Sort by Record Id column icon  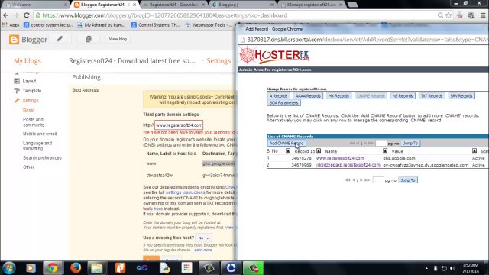coord(319,151)
